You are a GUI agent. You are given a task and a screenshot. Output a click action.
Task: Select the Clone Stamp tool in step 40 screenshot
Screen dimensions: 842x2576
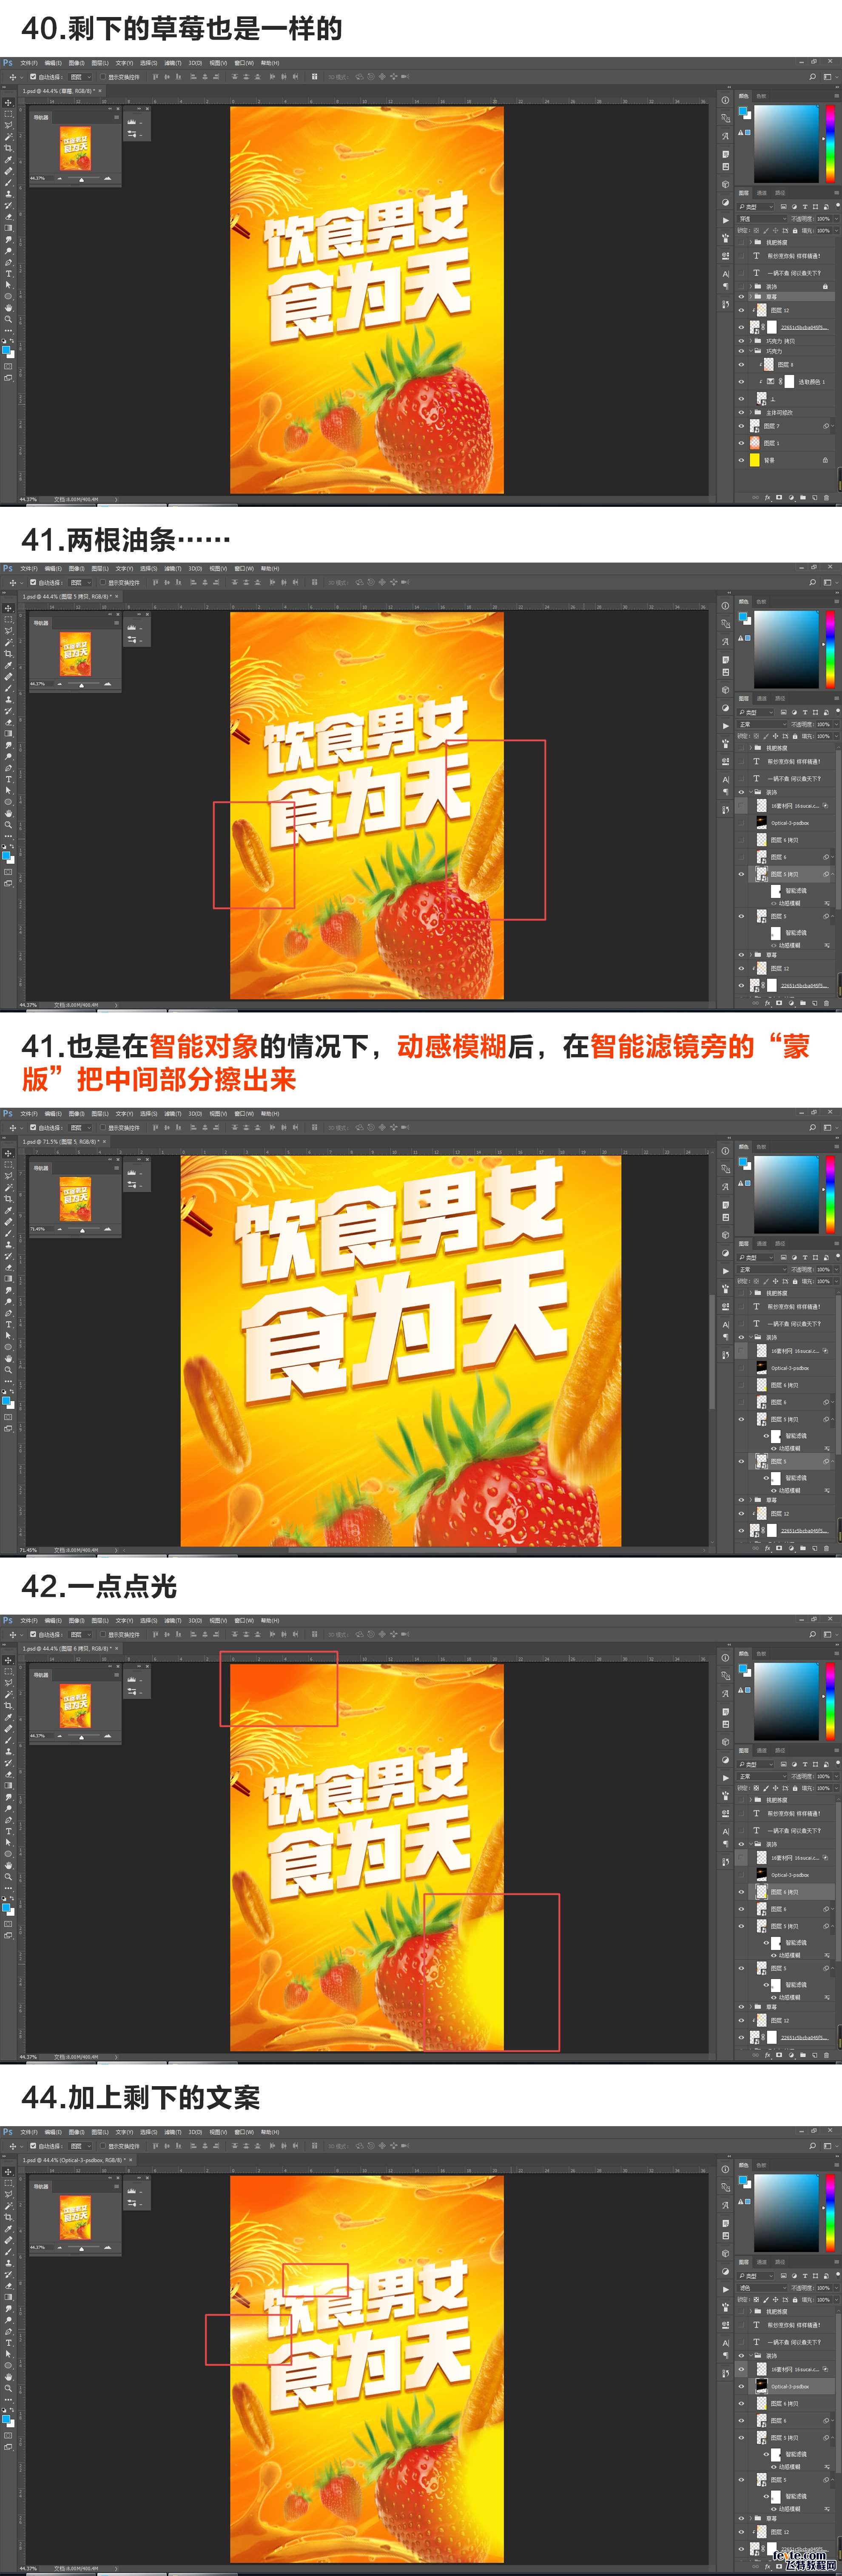[8, 194]
